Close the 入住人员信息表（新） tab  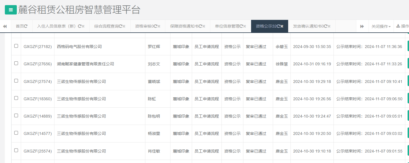[x=83, y=26]
